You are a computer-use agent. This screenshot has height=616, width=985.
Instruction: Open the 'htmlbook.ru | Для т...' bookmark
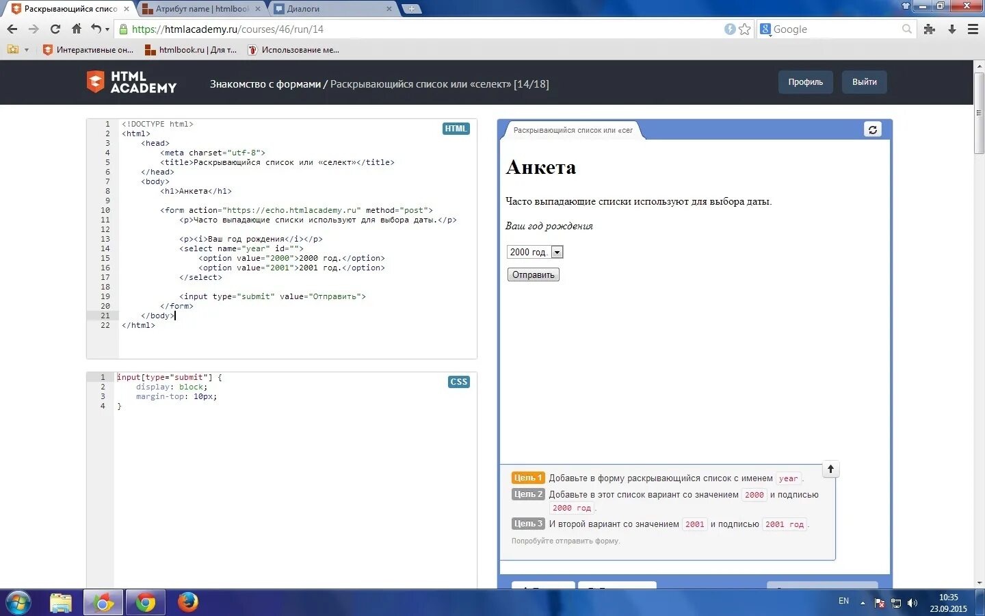(x=191, y=50)
